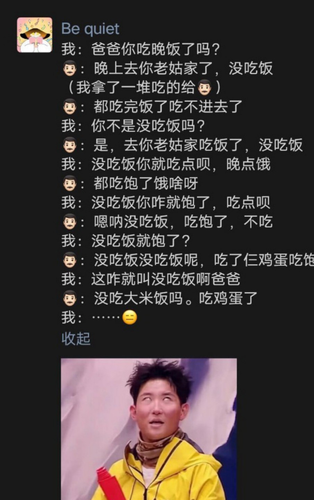
Task: Tap the username Be quiet
Action: 90,29
